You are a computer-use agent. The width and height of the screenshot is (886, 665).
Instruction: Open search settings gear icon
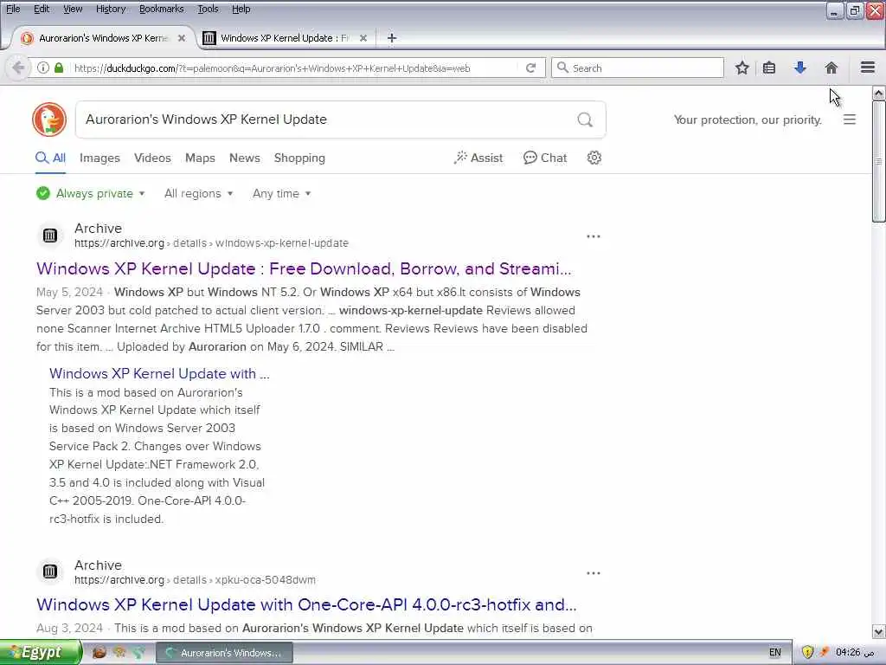[594, 158]
